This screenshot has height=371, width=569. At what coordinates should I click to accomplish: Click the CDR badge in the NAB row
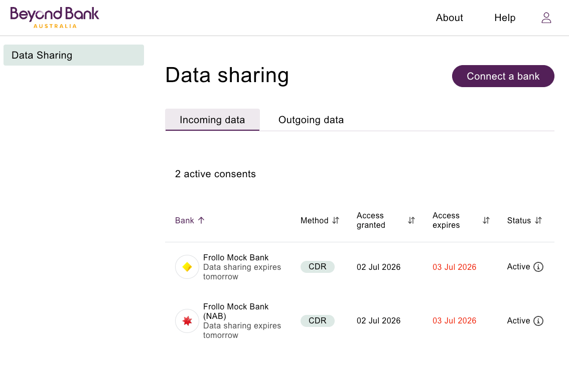[x=318, y=321]
